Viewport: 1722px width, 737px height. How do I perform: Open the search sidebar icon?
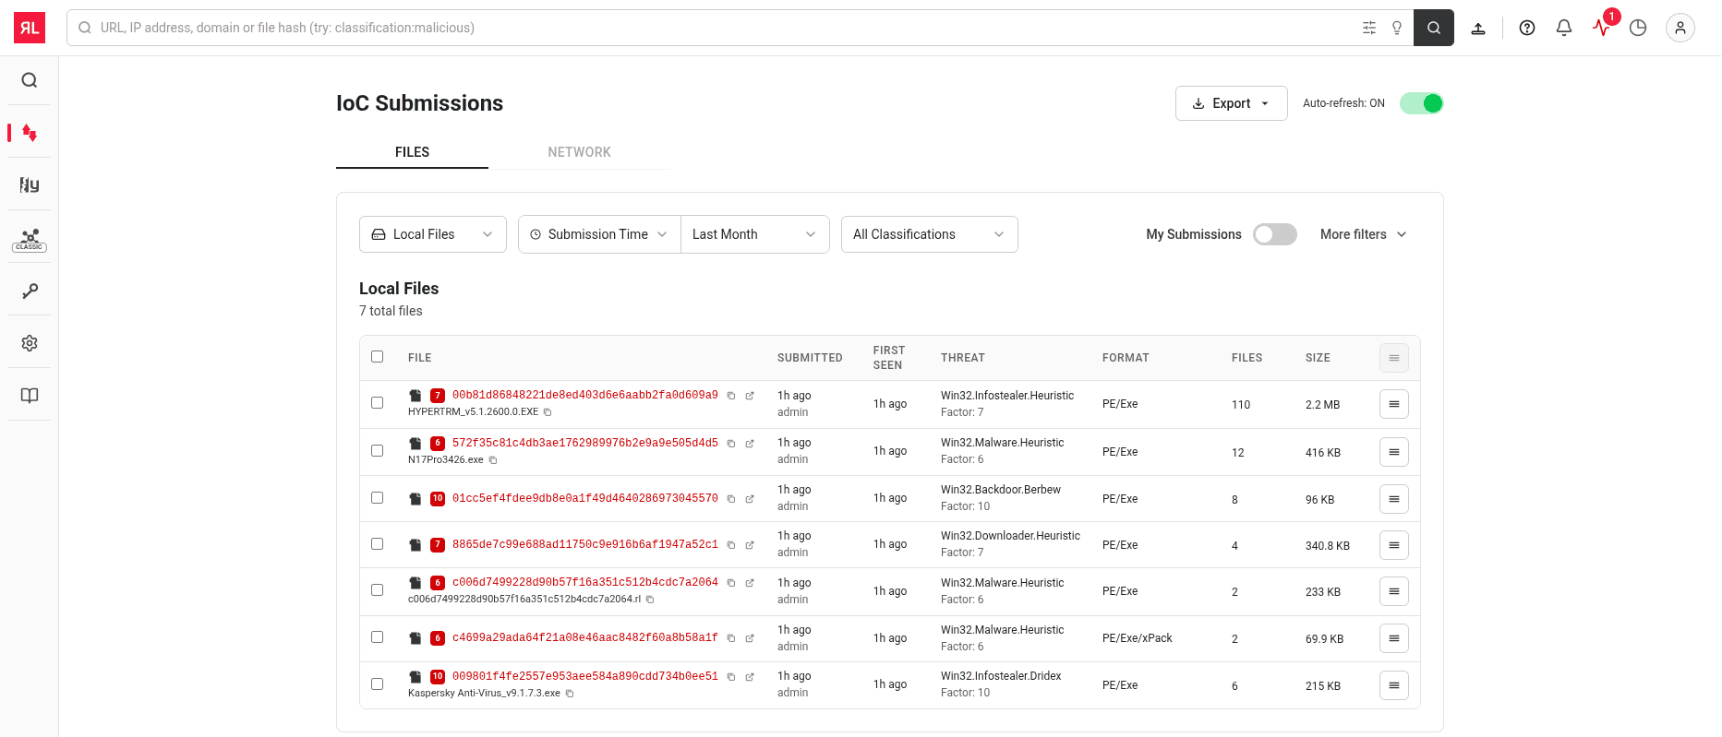pos(30,80)
